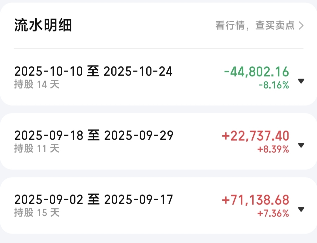Click the 持股 15 天 holding label
The image size is (317, 243).
[37, 213]
